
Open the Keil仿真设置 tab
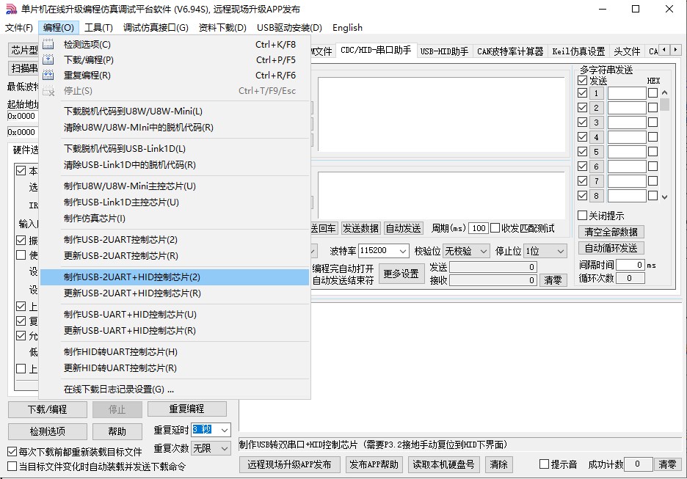click(x=578, y=51)
